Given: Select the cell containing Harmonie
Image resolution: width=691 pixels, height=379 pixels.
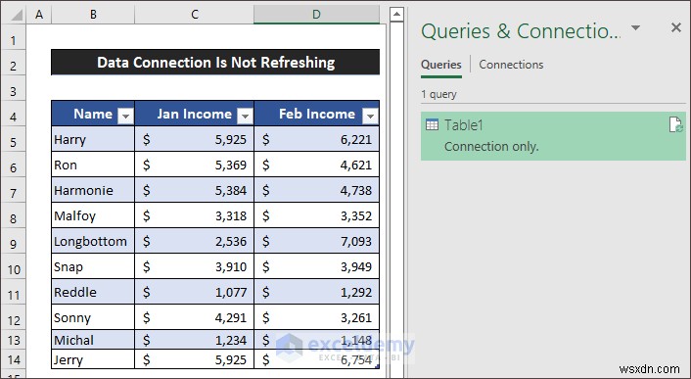Looking at the screenshot, I should point(93,190).
